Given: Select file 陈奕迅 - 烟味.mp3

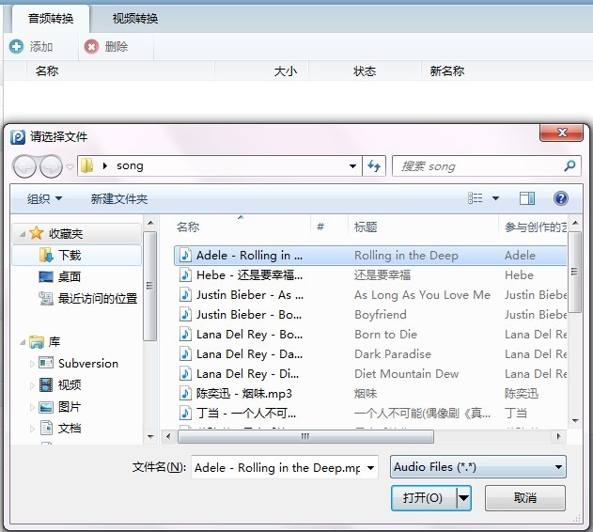Looking at the screenshot, I should tap(244, 394).
